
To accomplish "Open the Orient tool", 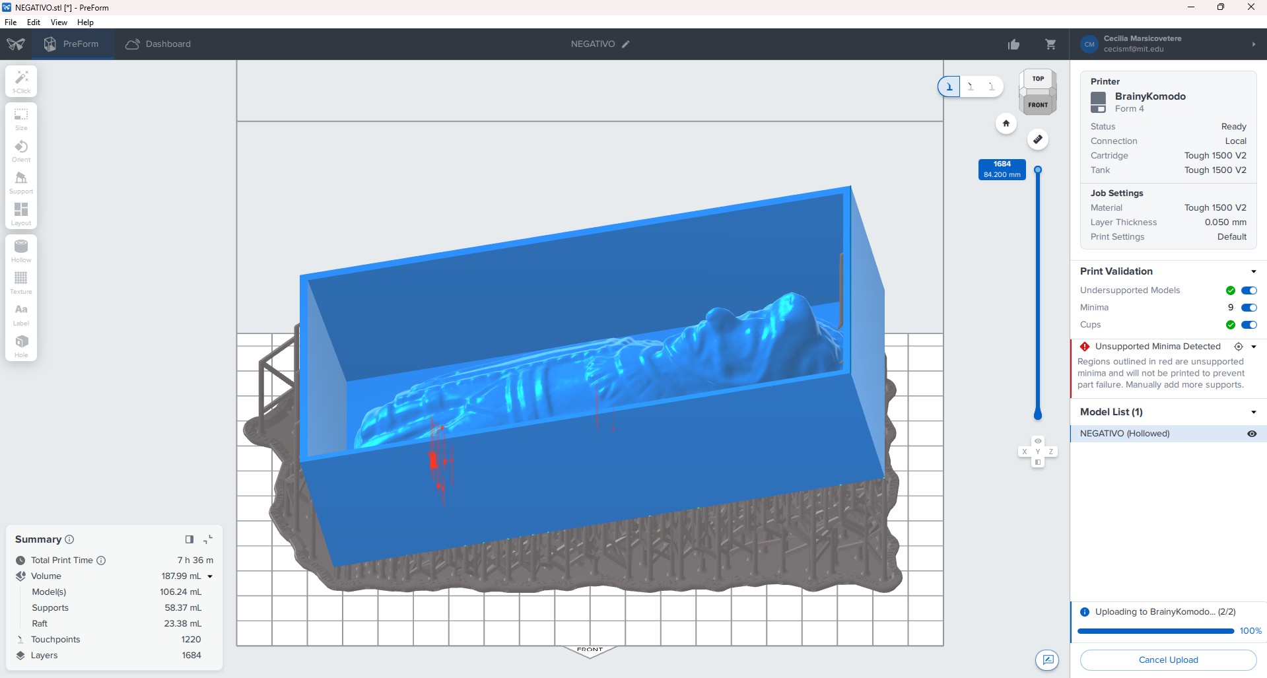I will 21,150.
